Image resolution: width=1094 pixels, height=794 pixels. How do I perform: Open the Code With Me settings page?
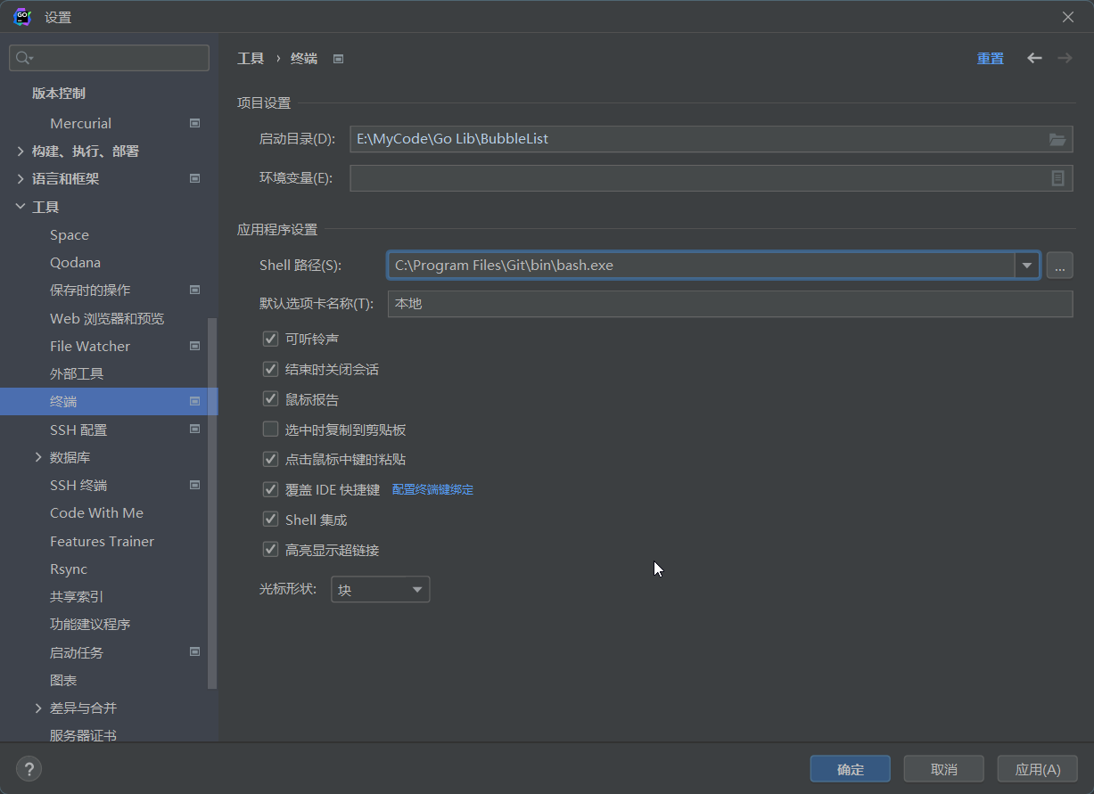coord(96,513)
